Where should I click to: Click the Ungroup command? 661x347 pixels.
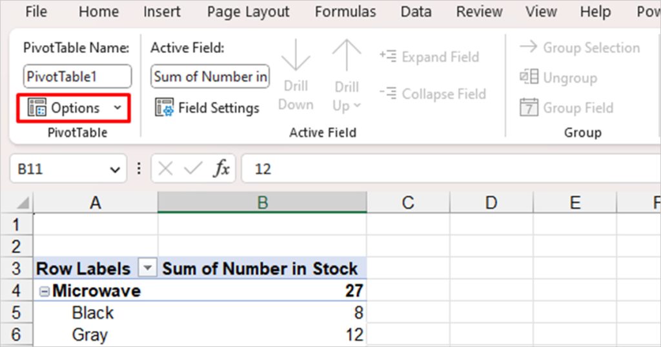coord(558,77)
